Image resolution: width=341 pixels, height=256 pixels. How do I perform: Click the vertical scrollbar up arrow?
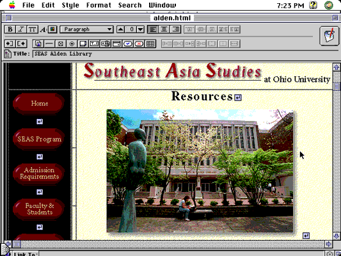point(337,67)
